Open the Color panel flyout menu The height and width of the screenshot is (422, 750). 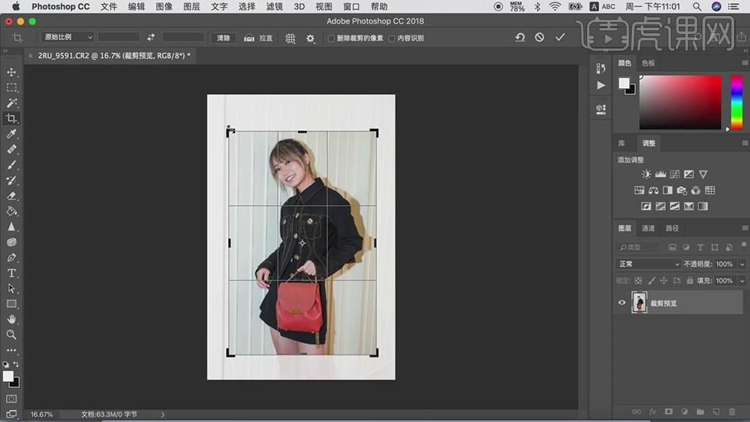pos(745,63)
